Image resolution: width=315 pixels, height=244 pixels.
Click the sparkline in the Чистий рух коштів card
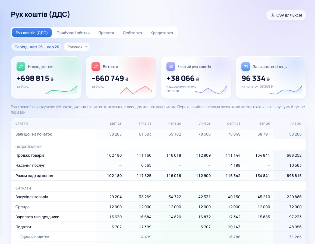[211, 90]
